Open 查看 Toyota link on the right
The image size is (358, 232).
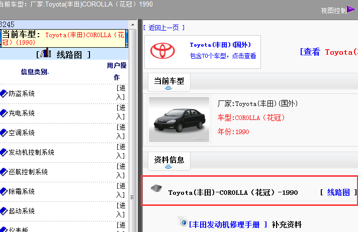coord(329,52)
